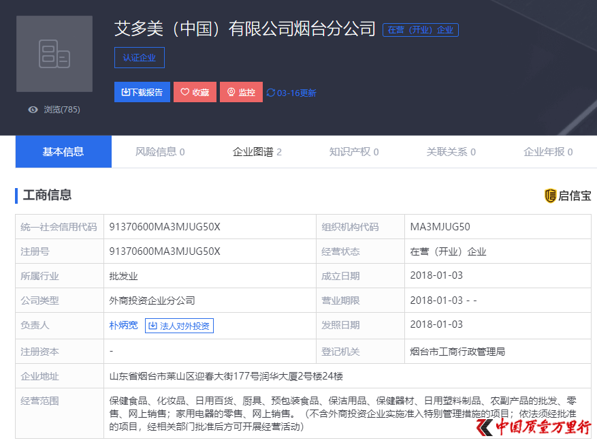Open the 企业图谱 tab
Image resolution: width=597 pixels, height=447 pixels.
(257, 152)
